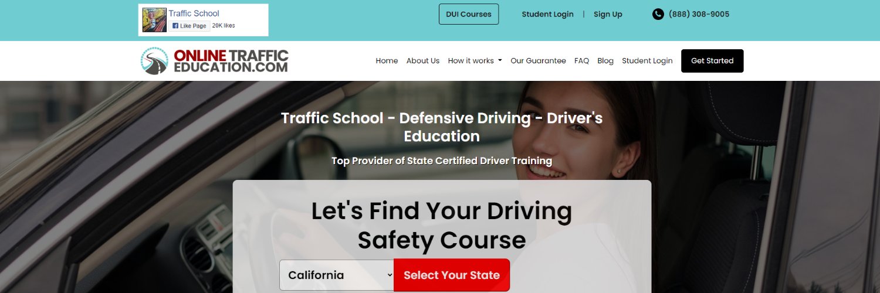Go to the Home menu item
The height and width of the screenshot is (293, 880).
387,61
